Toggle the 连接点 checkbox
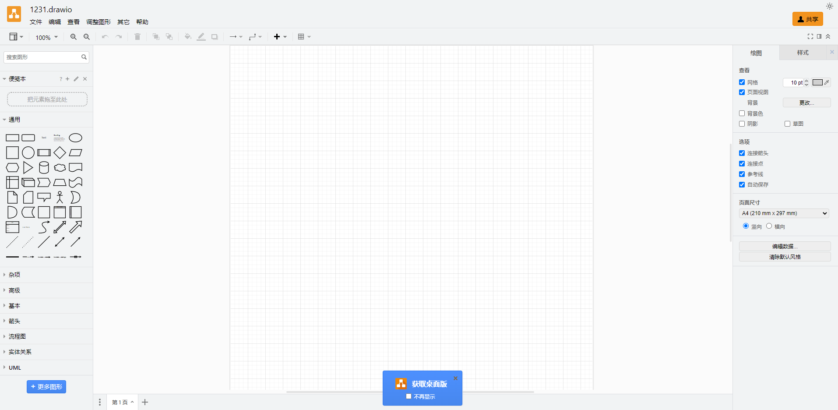838x410 pixels. pyautogui.click(x=742, y=164)
